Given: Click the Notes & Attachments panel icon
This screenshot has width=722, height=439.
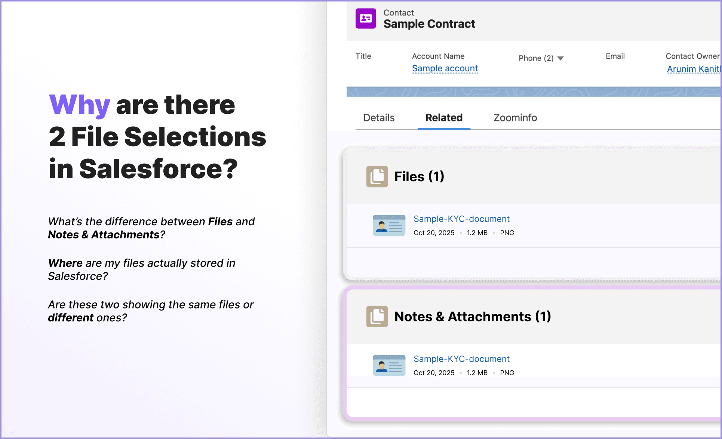Looking at the screenshot, I should pyautogui.click(x=377, y=316).
